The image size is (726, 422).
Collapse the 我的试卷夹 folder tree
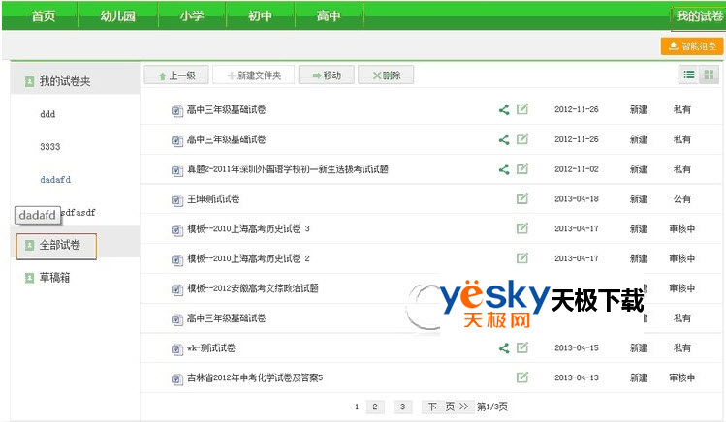(29, 81)
